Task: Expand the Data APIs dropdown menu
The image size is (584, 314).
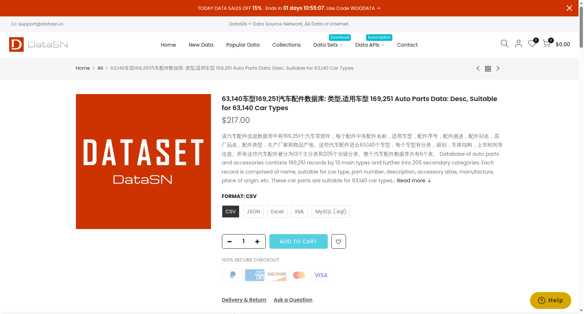Action: tap(370, 45)
